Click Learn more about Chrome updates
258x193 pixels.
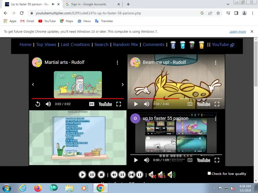(238, 31)
